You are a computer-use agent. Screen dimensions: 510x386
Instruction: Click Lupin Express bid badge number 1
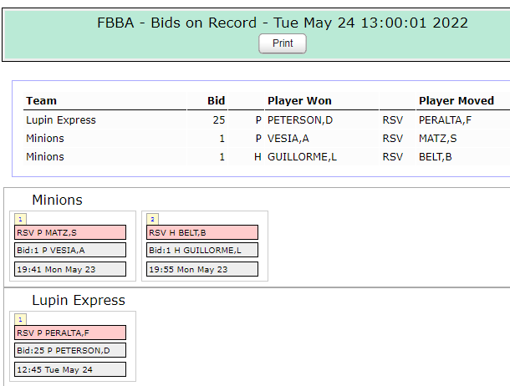(x=21, y=318)
